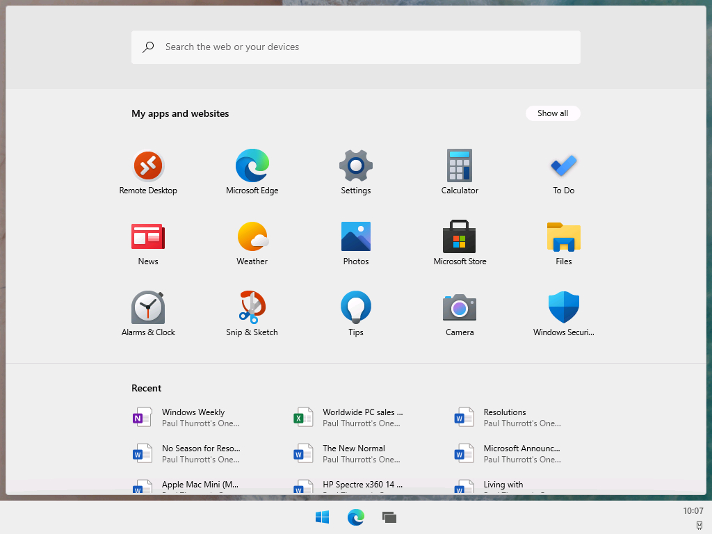Click the Word icon beside Microsoft Announc...

point(464,453)
